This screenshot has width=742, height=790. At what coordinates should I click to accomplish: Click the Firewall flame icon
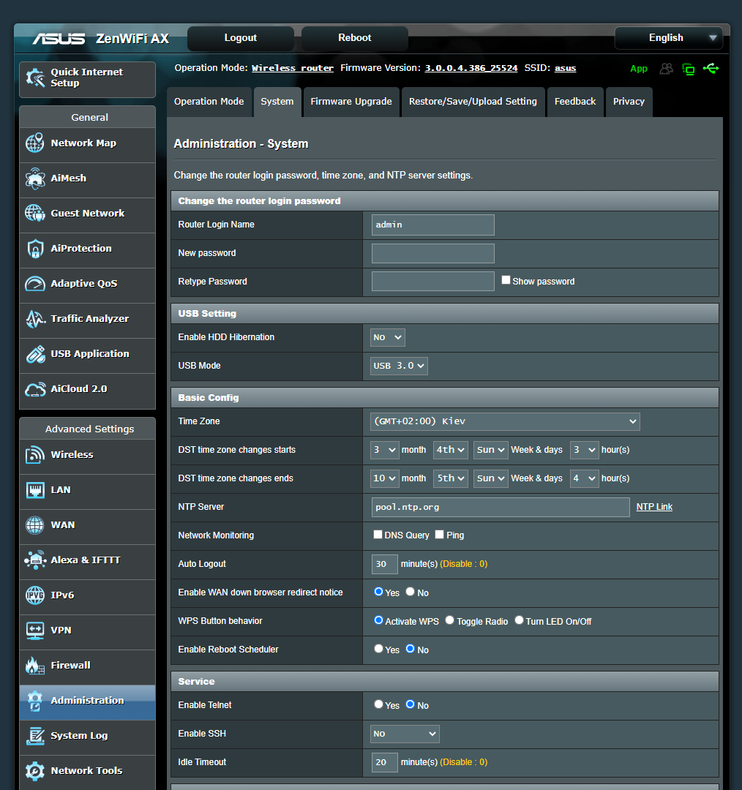pyautogui.click(x=34, y=666)
